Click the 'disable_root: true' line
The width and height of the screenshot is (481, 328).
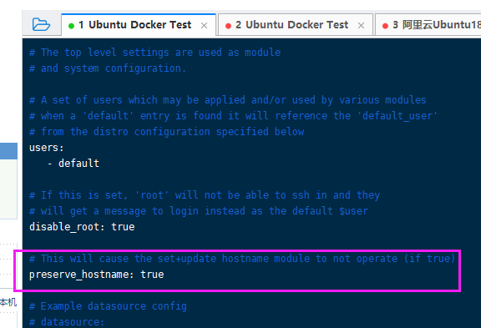tap(82, 227)
